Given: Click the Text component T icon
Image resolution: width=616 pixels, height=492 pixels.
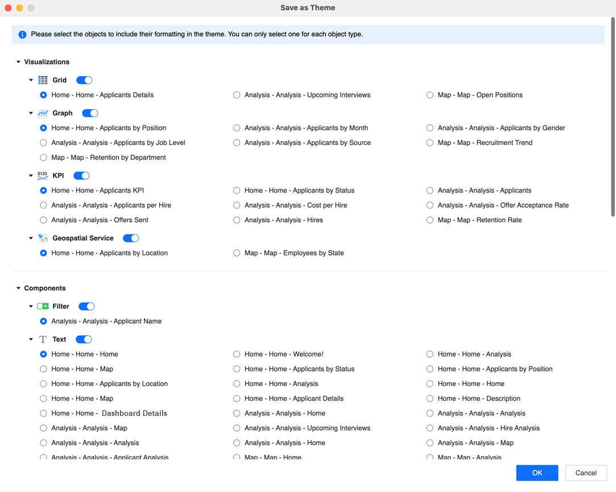Looking at the screenshot, I should click(43, 339).
